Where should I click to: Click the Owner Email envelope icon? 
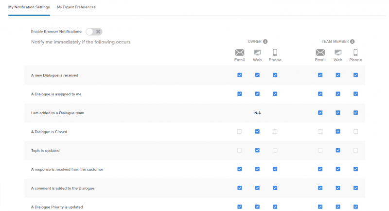click(239, 53)
